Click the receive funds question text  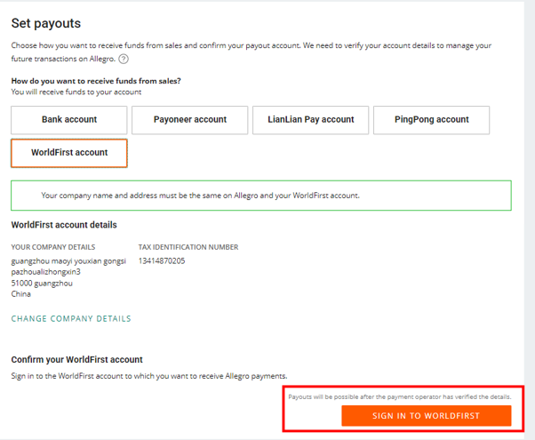click(96, 81)
